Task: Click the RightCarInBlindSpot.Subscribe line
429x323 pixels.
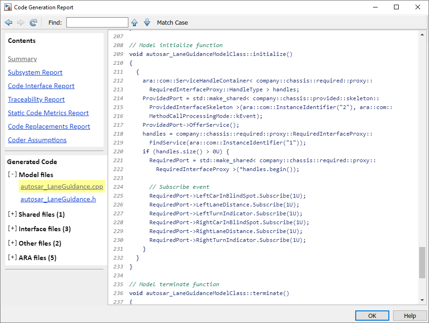Action: [229, 222]
